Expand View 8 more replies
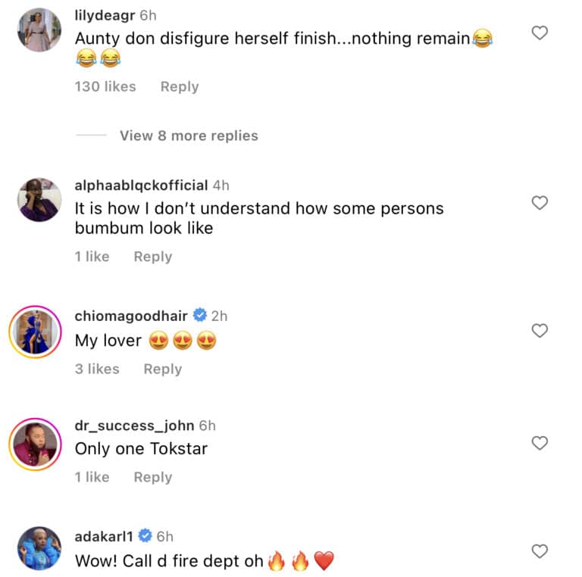Viewport: 582px width, 577px height. [x=189, y=136]
